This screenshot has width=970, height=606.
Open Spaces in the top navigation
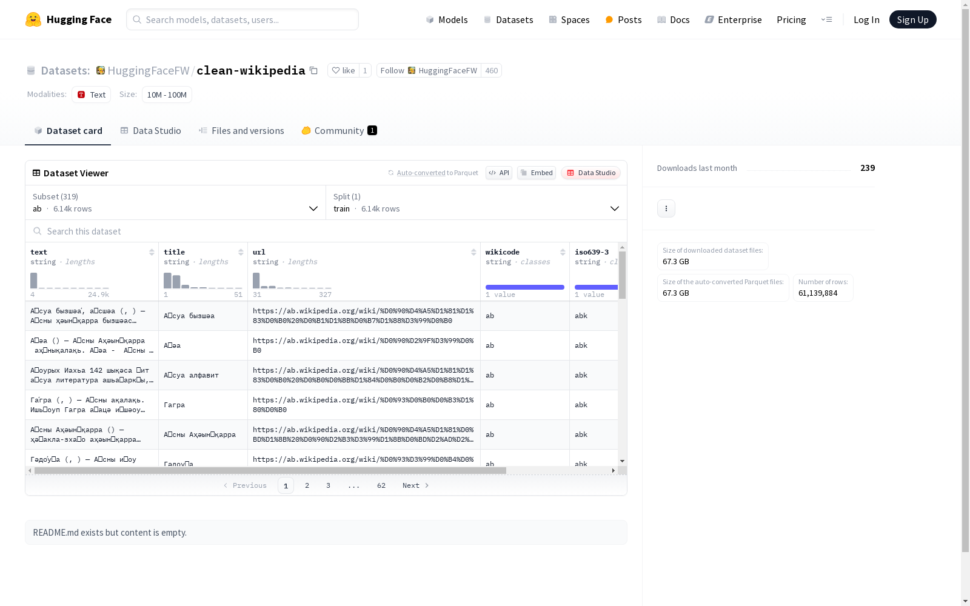coord(569,19)
